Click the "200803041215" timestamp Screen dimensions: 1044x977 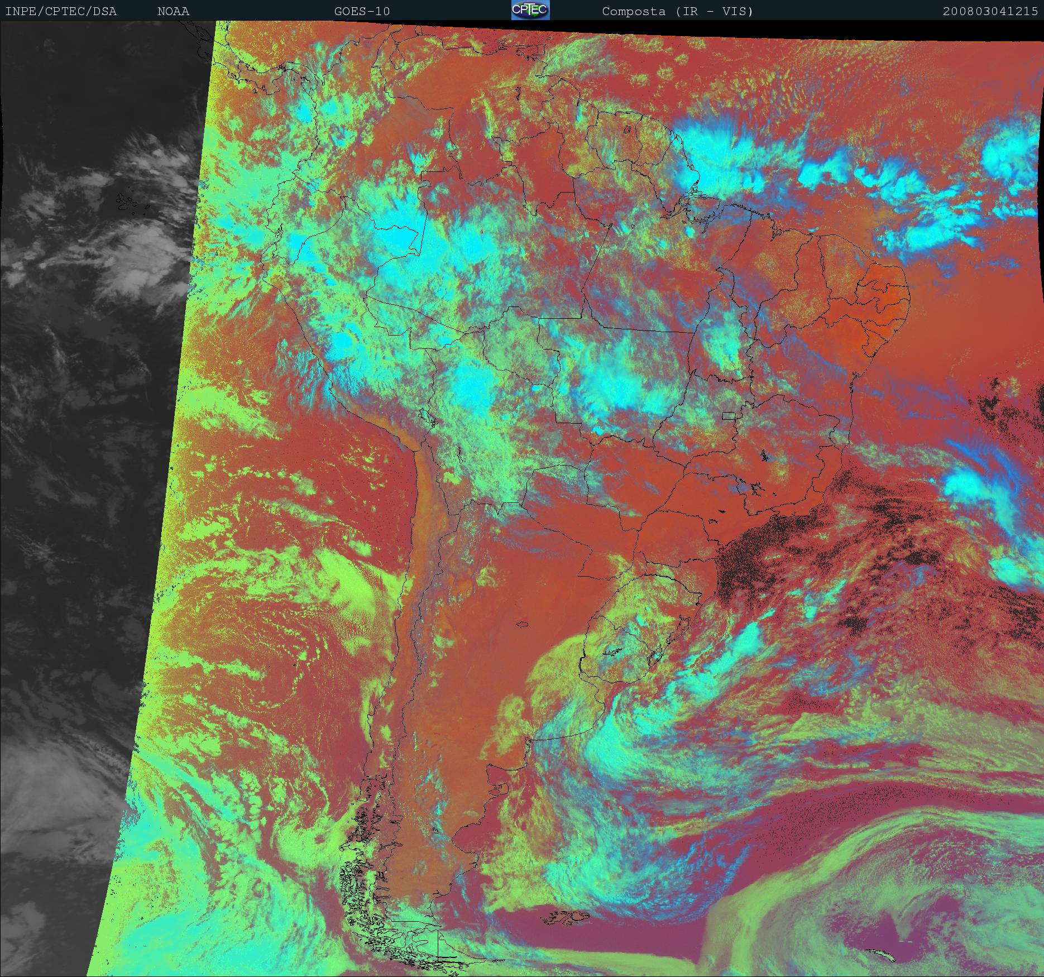(x=990, y=11)
